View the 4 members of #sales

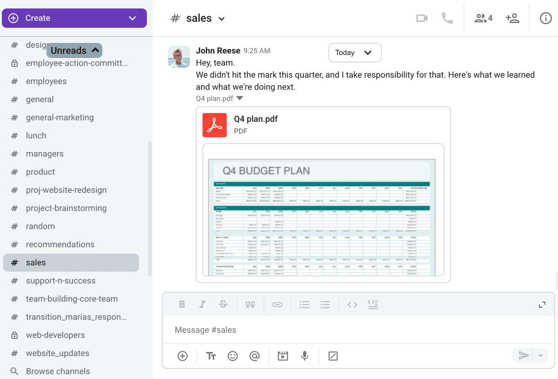pos(483,18)
